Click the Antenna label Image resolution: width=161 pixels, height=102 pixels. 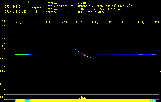click(x=51, y=12)
